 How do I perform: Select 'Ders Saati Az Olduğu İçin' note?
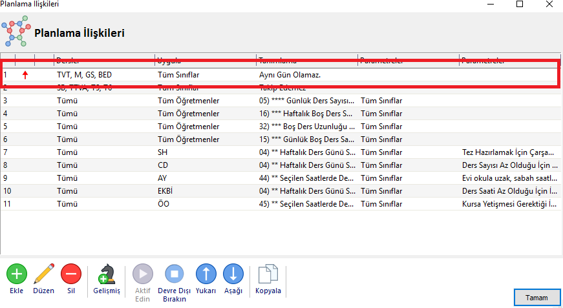(x=510, y=191)
